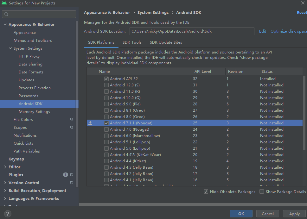The width and height of the screenshot is (307, 219).
Task: Open the HTTP Proxy settings
Action: click(x=29, y=56)
